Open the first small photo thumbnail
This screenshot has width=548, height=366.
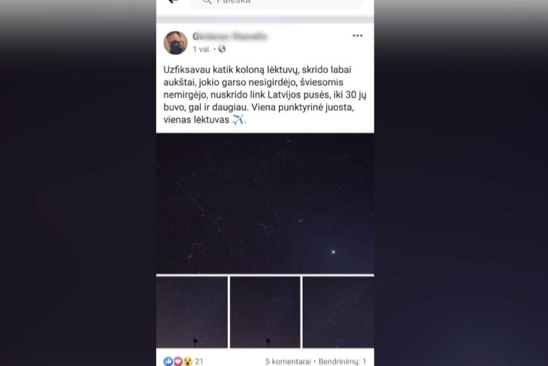[x=192, y=312]
